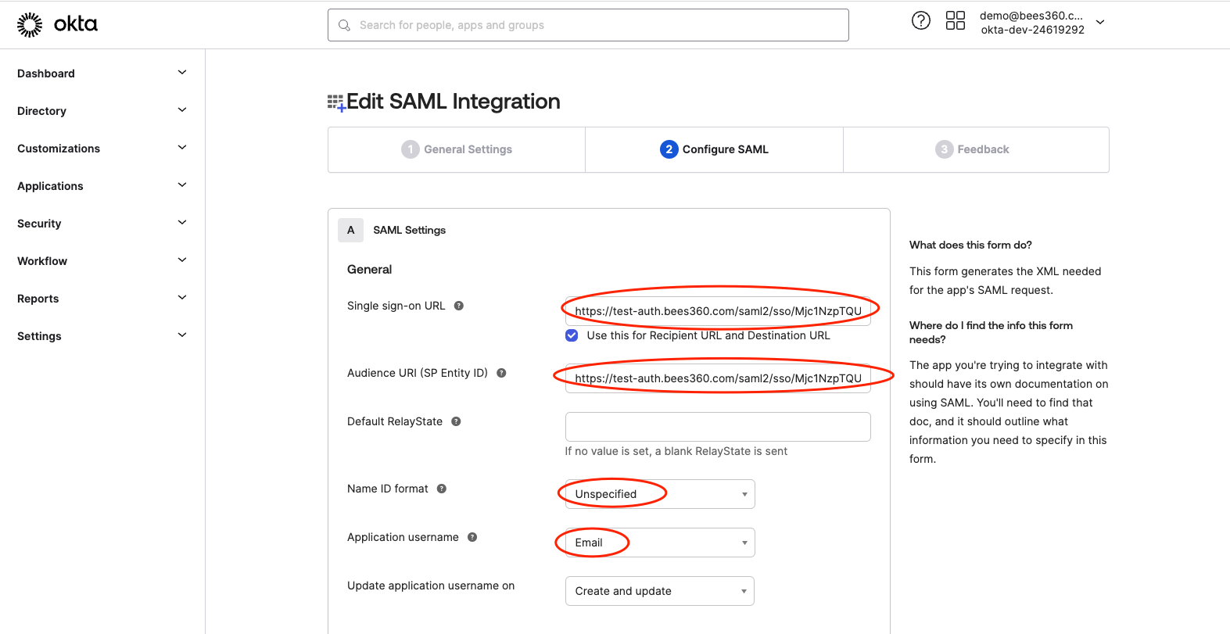Focus the people, apps and groups search box
Viewport: 1230px width, 634px height.
(x=588, y=25)
